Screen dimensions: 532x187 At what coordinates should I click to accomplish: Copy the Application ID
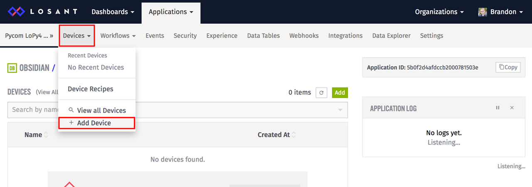508,67
